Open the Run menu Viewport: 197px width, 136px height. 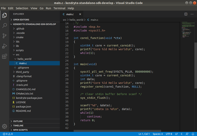[x=48, y=8]
